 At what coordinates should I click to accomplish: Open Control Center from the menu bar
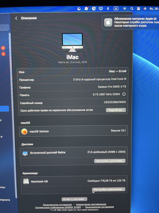pos(139,9)
